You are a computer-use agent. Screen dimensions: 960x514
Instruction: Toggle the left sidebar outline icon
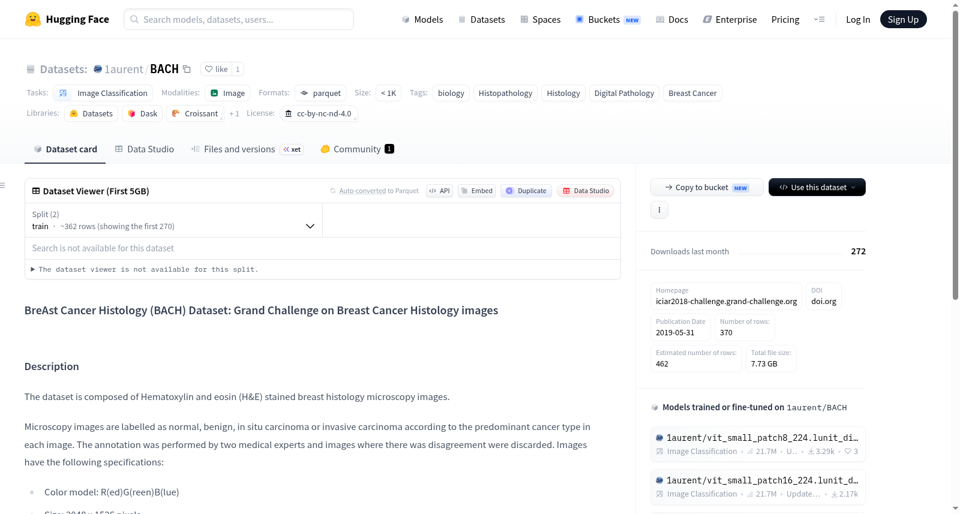3,185
